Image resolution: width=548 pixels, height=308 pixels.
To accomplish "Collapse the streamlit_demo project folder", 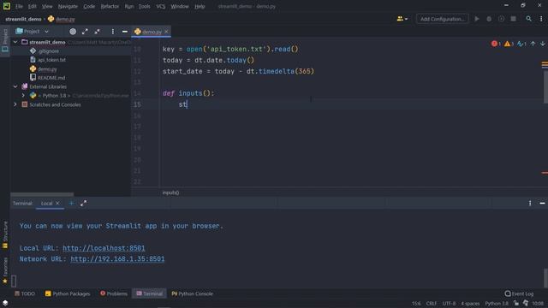I will [15, 42].
